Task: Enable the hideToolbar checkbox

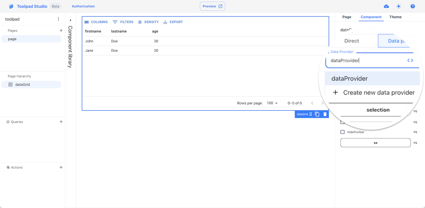Action: (343, 132)
